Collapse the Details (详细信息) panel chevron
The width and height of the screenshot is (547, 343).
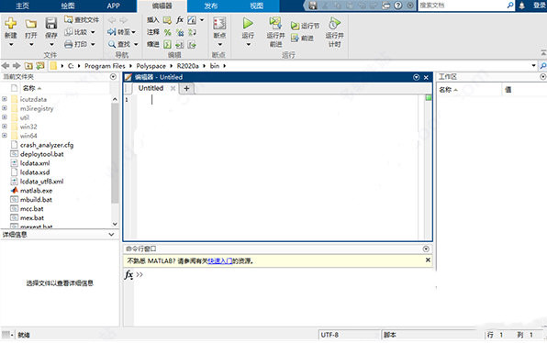tap(111, 234)
